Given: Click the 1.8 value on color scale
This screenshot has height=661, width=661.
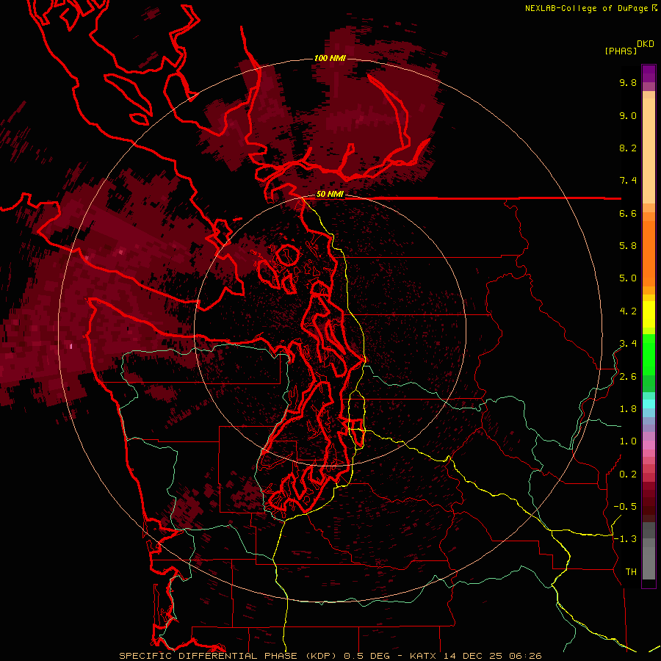Looking at the screenshot, I should [628, 409].
